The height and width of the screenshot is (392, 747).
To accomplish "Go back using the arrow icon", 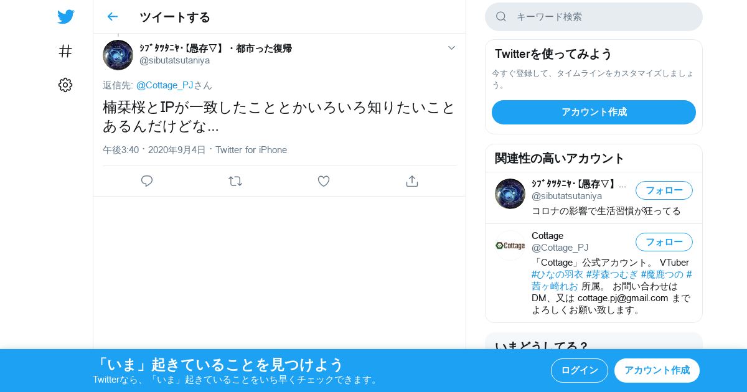I will (x=112, y=17).
